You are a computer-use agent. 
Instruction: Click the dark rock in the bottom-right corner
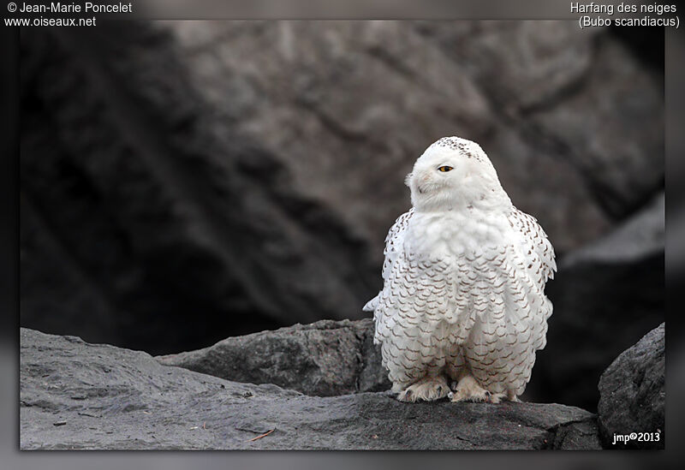click(634, 385)
